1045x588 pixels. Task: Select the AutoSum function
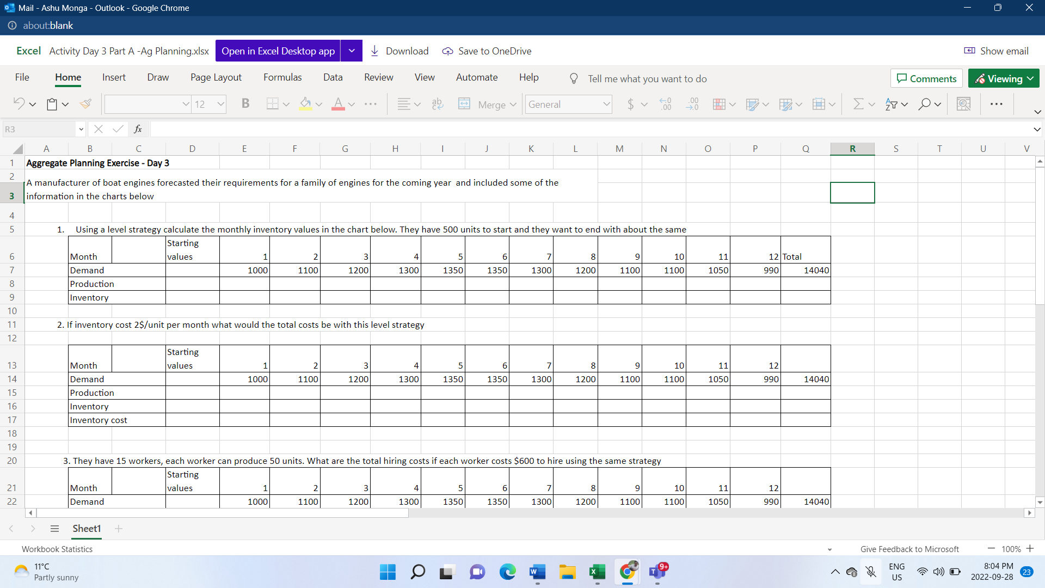pyautogui.click(x=858, y=103)
